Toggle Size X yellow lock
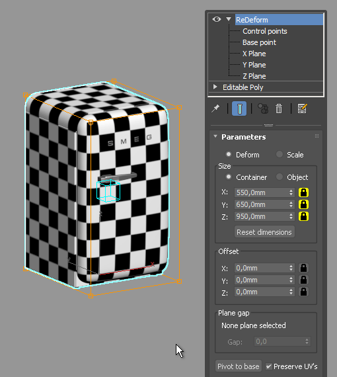This screenshot has width=337, height=377. point(303,192)
